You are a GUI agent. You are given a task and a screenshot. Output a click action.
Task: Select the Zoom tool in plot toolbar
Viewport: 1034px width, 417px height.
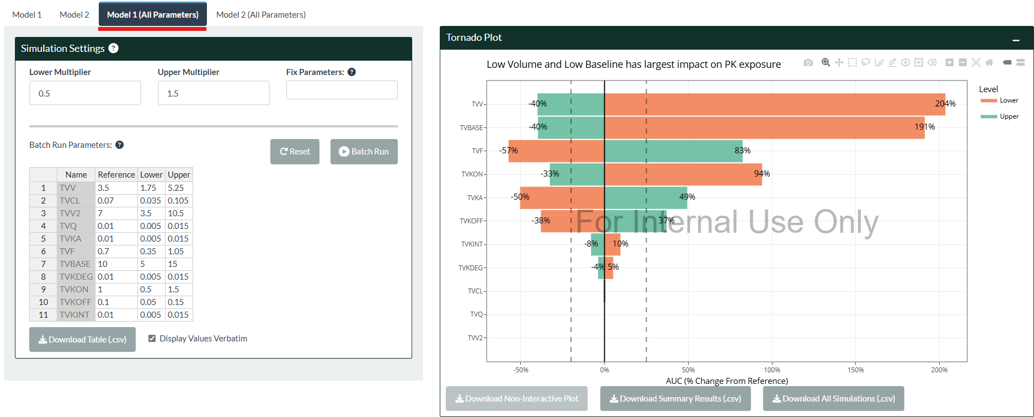point(825,63)
